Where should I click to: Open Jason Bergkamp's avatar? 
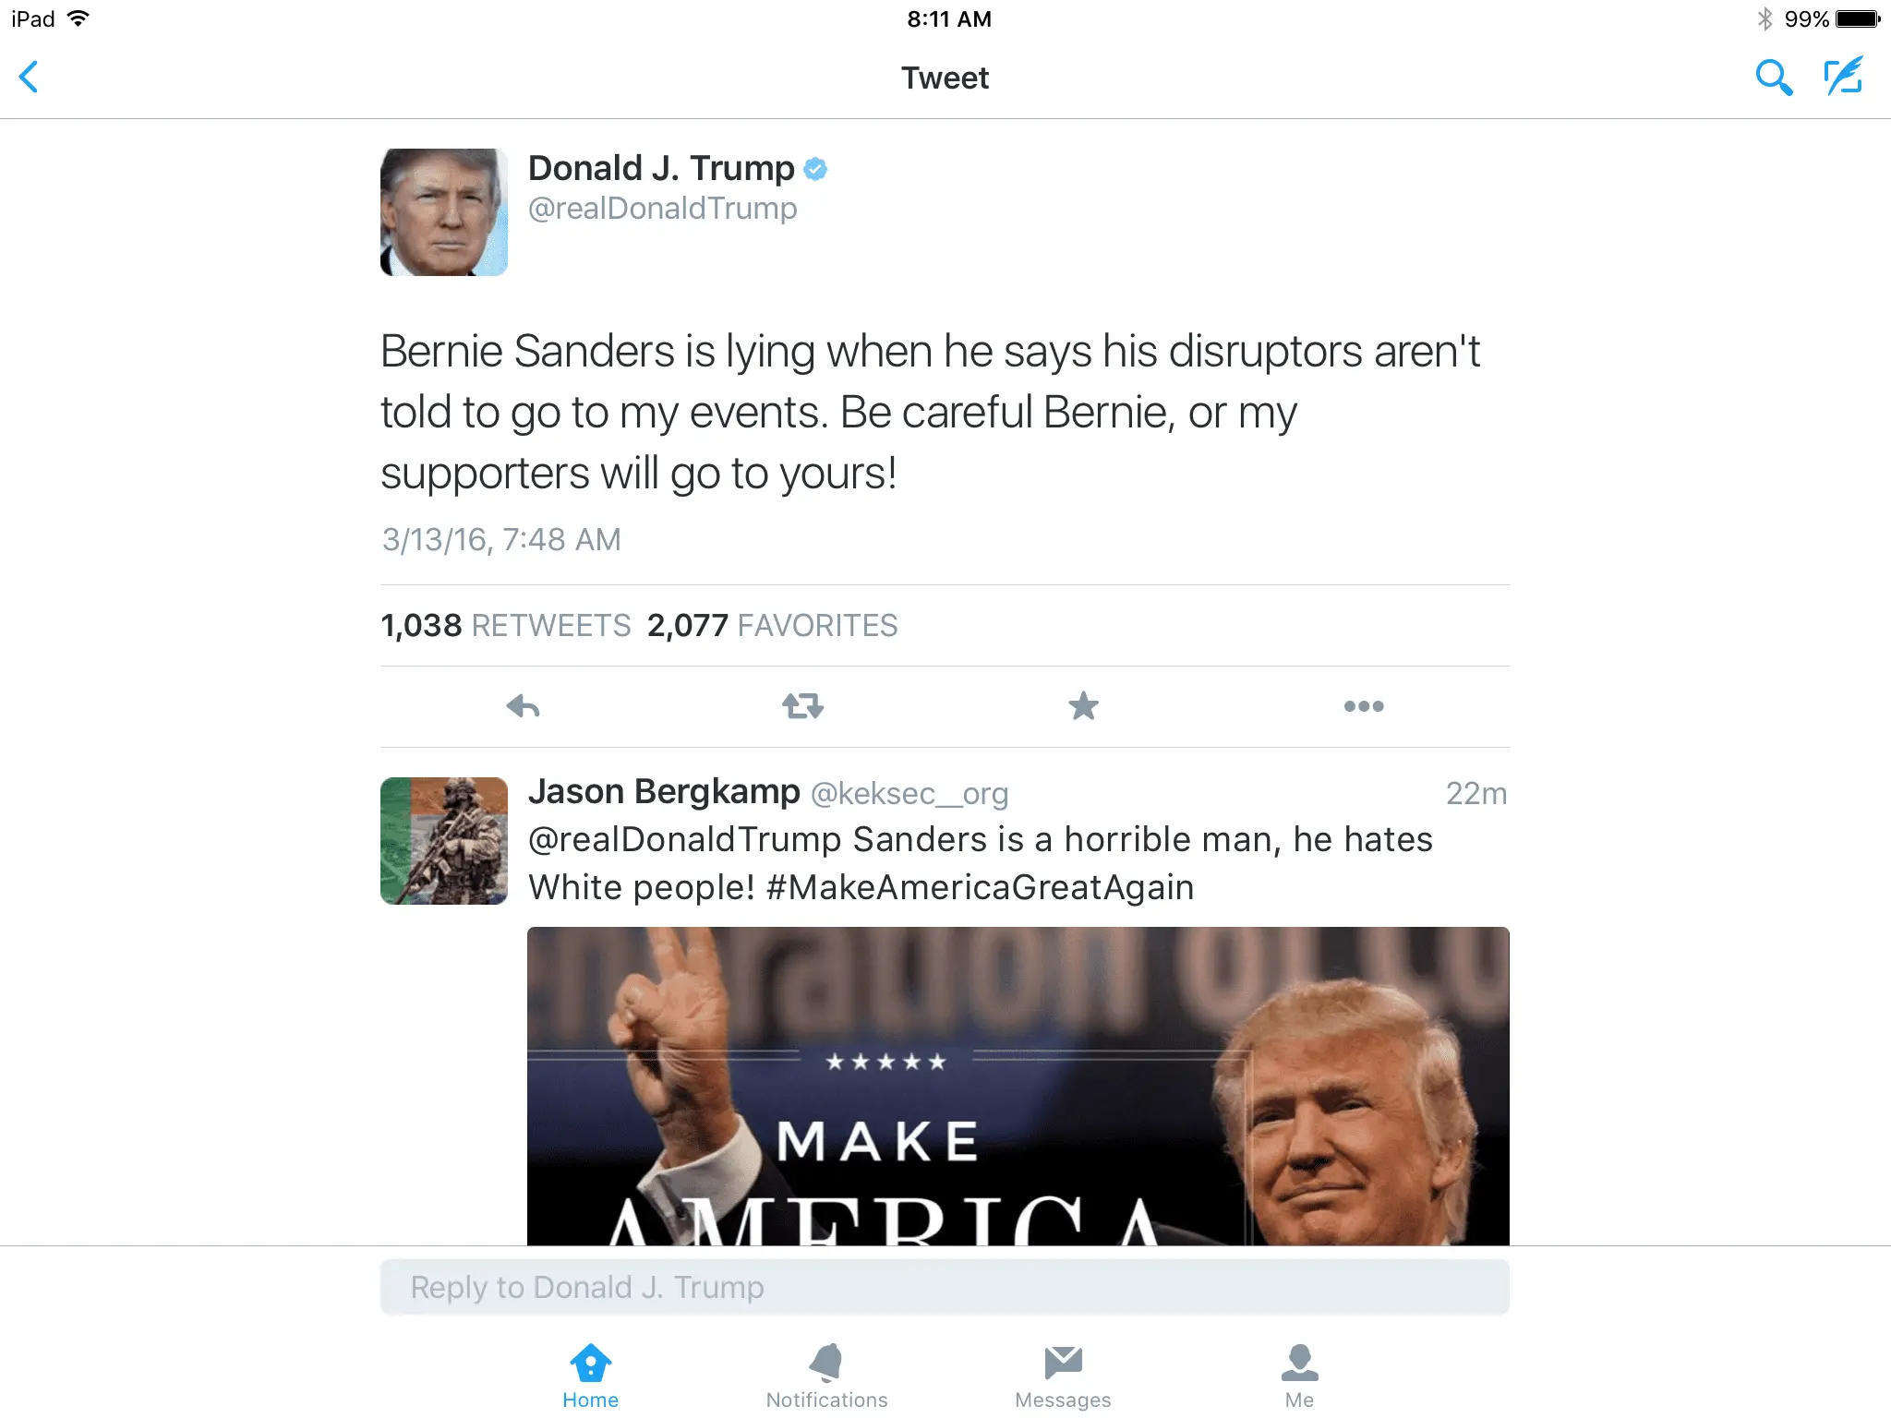click(444, 841)
